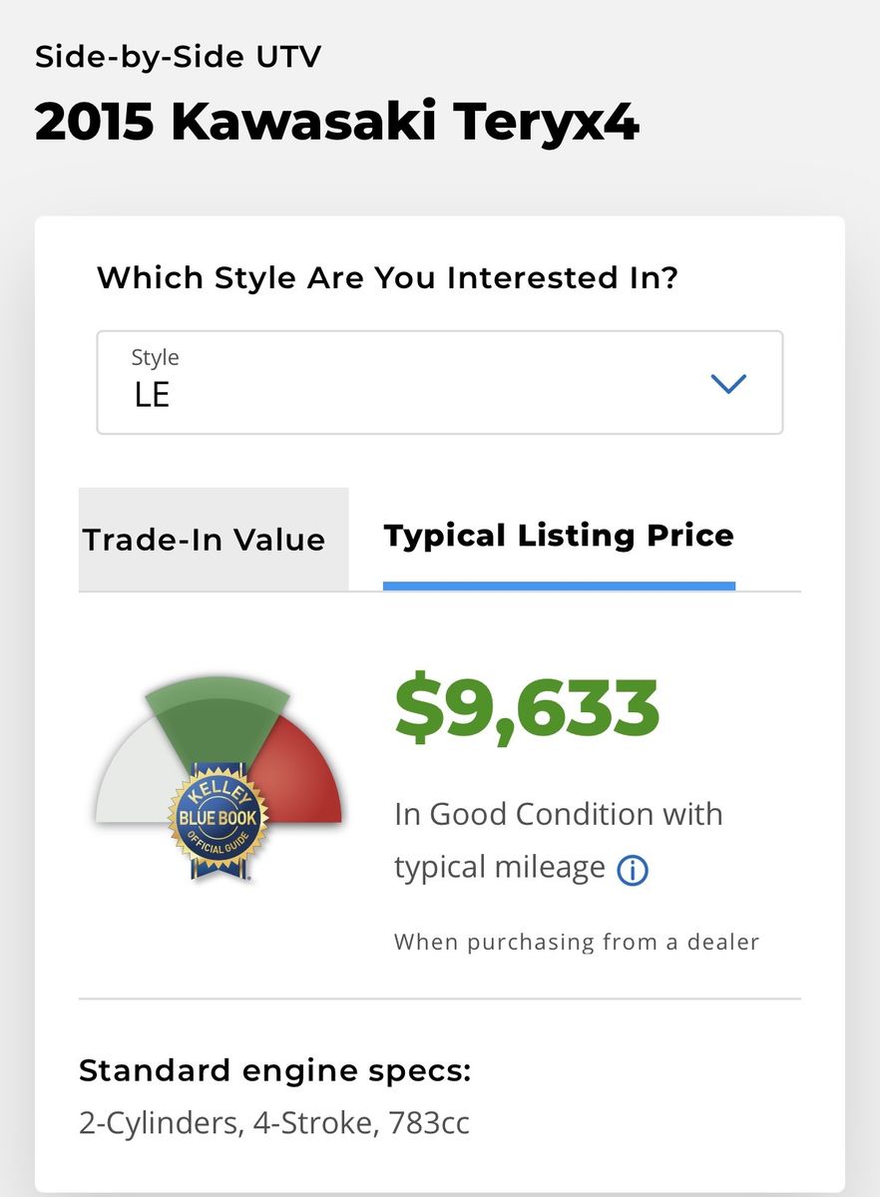
Task: Click the green segment of price gauge
Action: click(x=217, y=708)
